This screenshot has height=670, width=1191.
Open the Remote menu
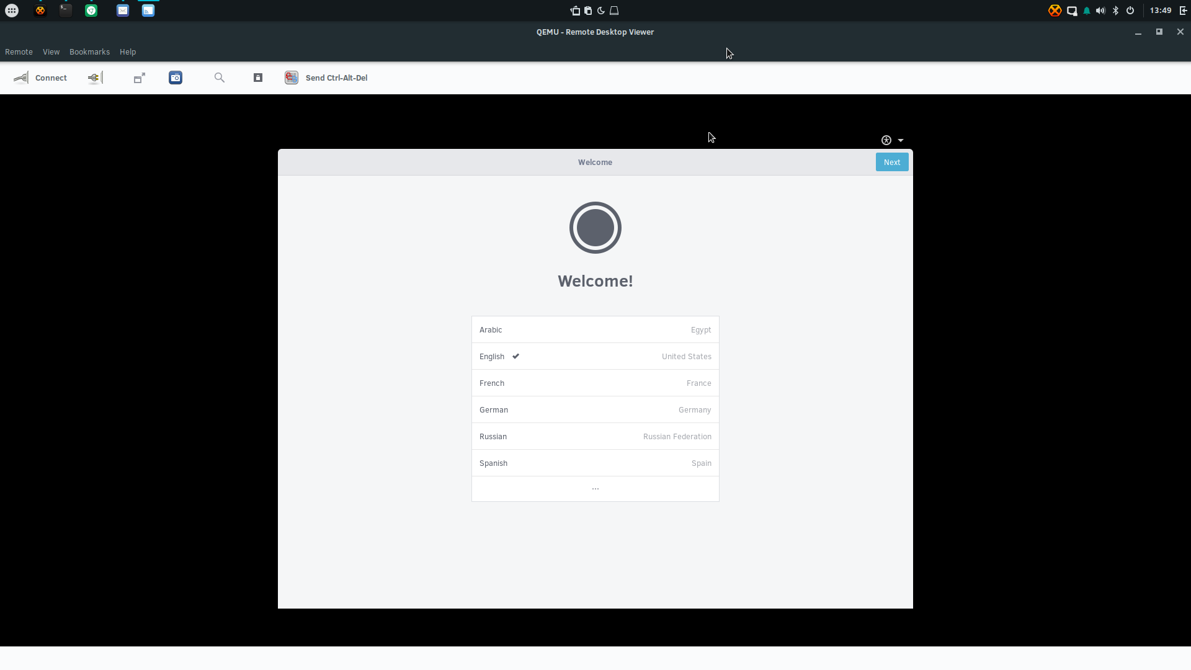[x=19, y=52]
